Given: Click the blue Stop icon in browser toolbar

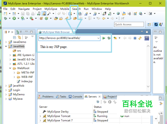Looking at the screenshot, I should [135, 38].
